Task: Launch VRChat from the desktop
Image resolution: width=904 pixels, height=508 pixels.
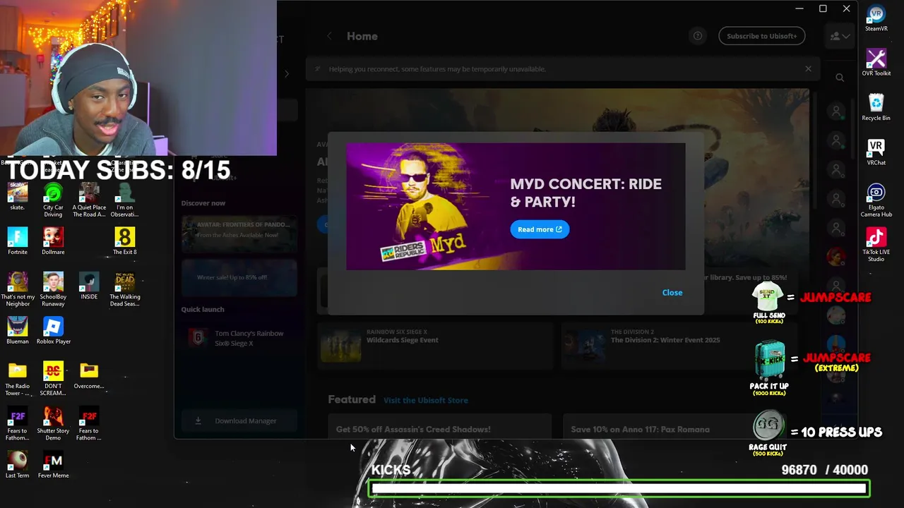Action: [x=876, y=152]
